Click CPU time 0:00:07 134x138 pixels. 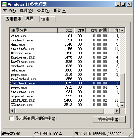(x=100, y=74)
